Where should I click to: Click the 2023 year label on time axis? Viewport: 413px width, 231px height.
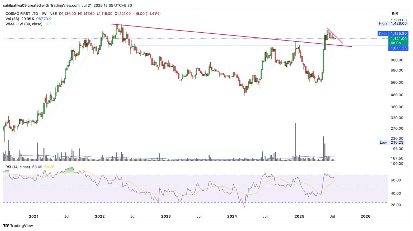click(166, 217)
